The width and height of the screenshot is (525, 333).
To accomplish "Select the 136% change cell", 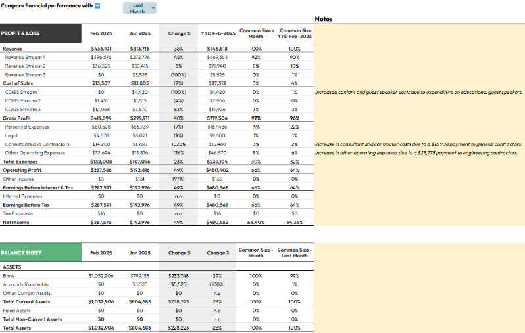I will pyautogui.click(x=178, y=153).
